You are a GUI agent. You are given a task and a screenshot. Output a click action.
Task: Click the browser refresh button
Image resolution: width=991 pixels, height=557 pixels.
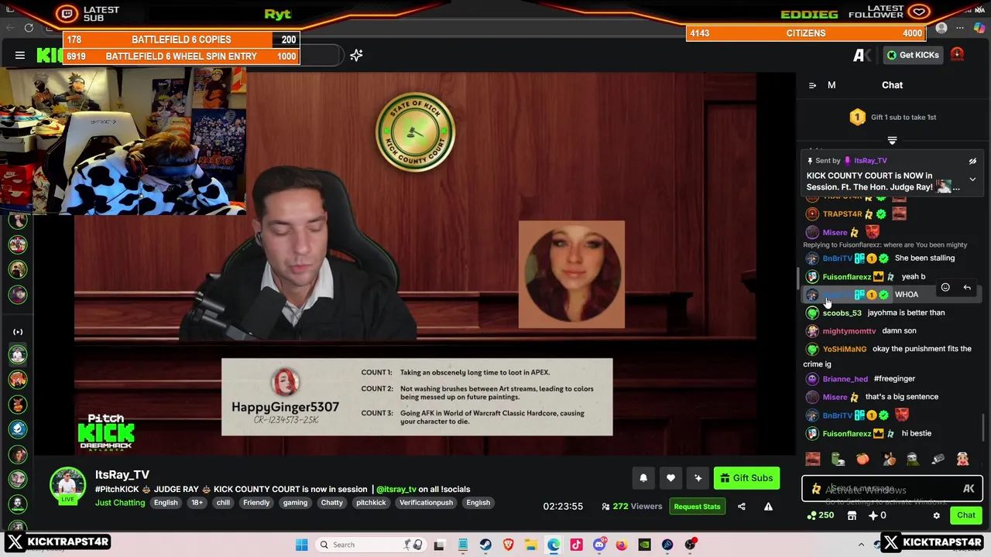point(29,28)
